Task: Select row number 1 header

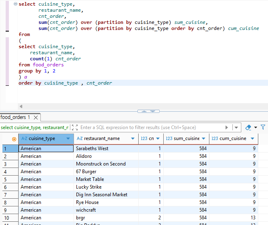Action: click(x=10, y=149)
